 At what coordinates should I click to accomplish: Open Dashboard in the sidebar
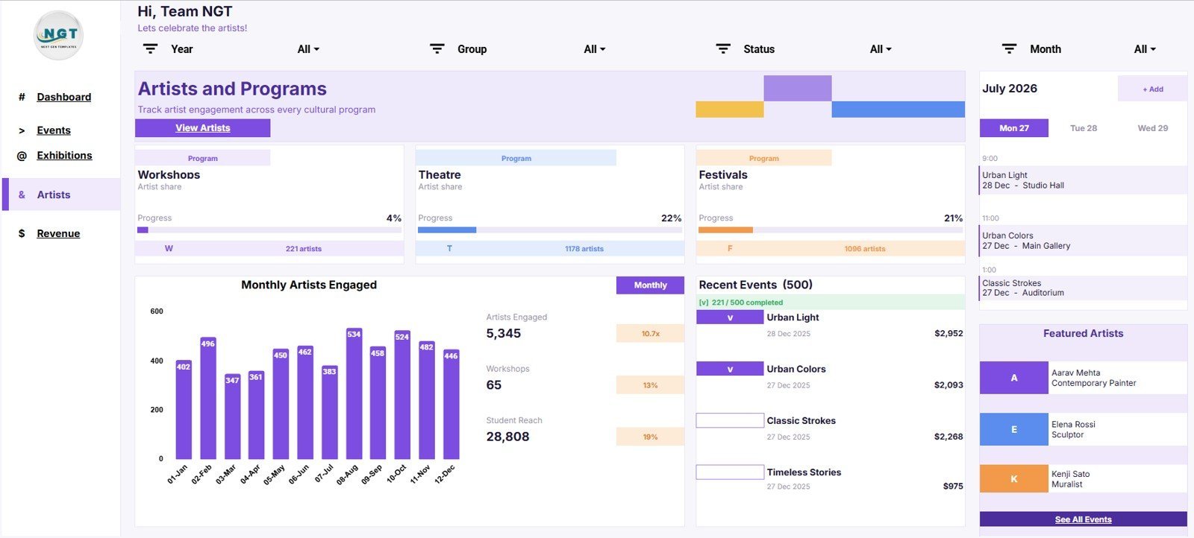tap(64, 97)
